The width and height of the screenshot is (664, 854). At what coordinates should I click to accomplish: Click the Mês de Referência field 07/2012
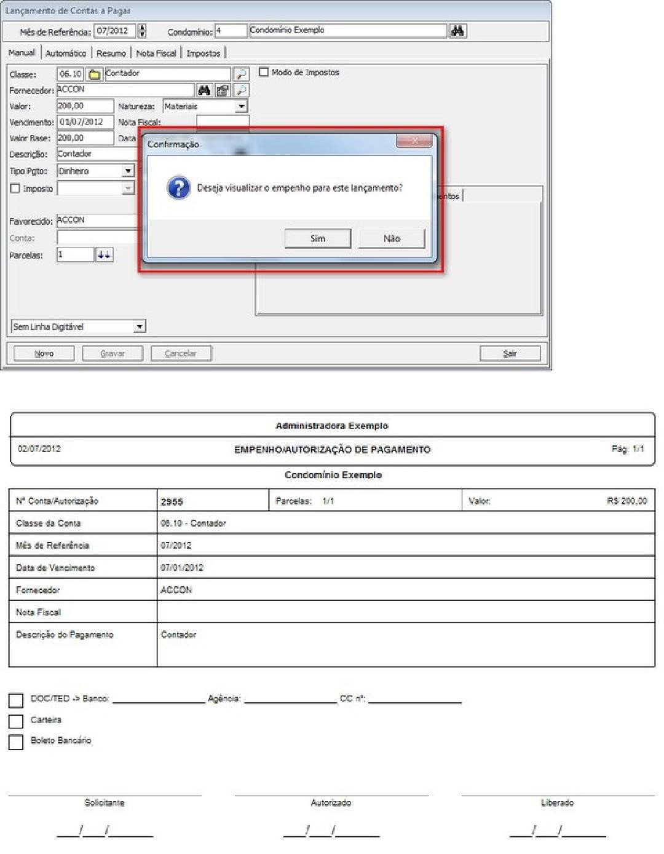pyautogui.click(x=116, y=31)
